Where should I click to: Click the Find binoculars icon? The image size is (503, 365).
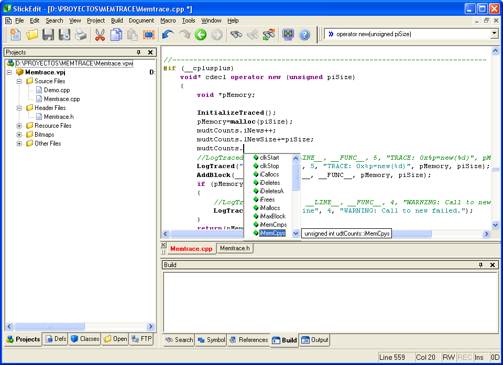(x=236, y=35)
